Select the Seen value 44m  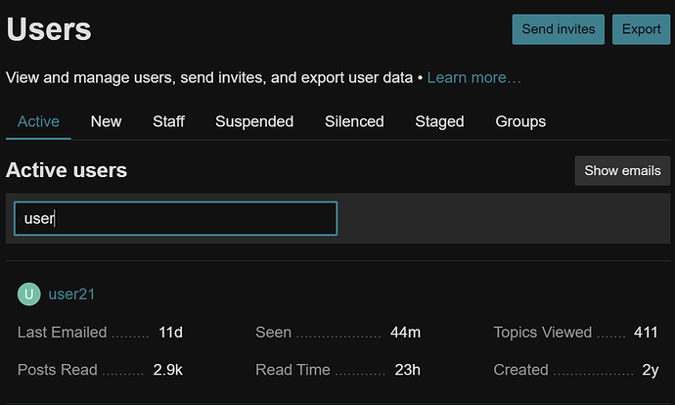(x=405, y=333)
